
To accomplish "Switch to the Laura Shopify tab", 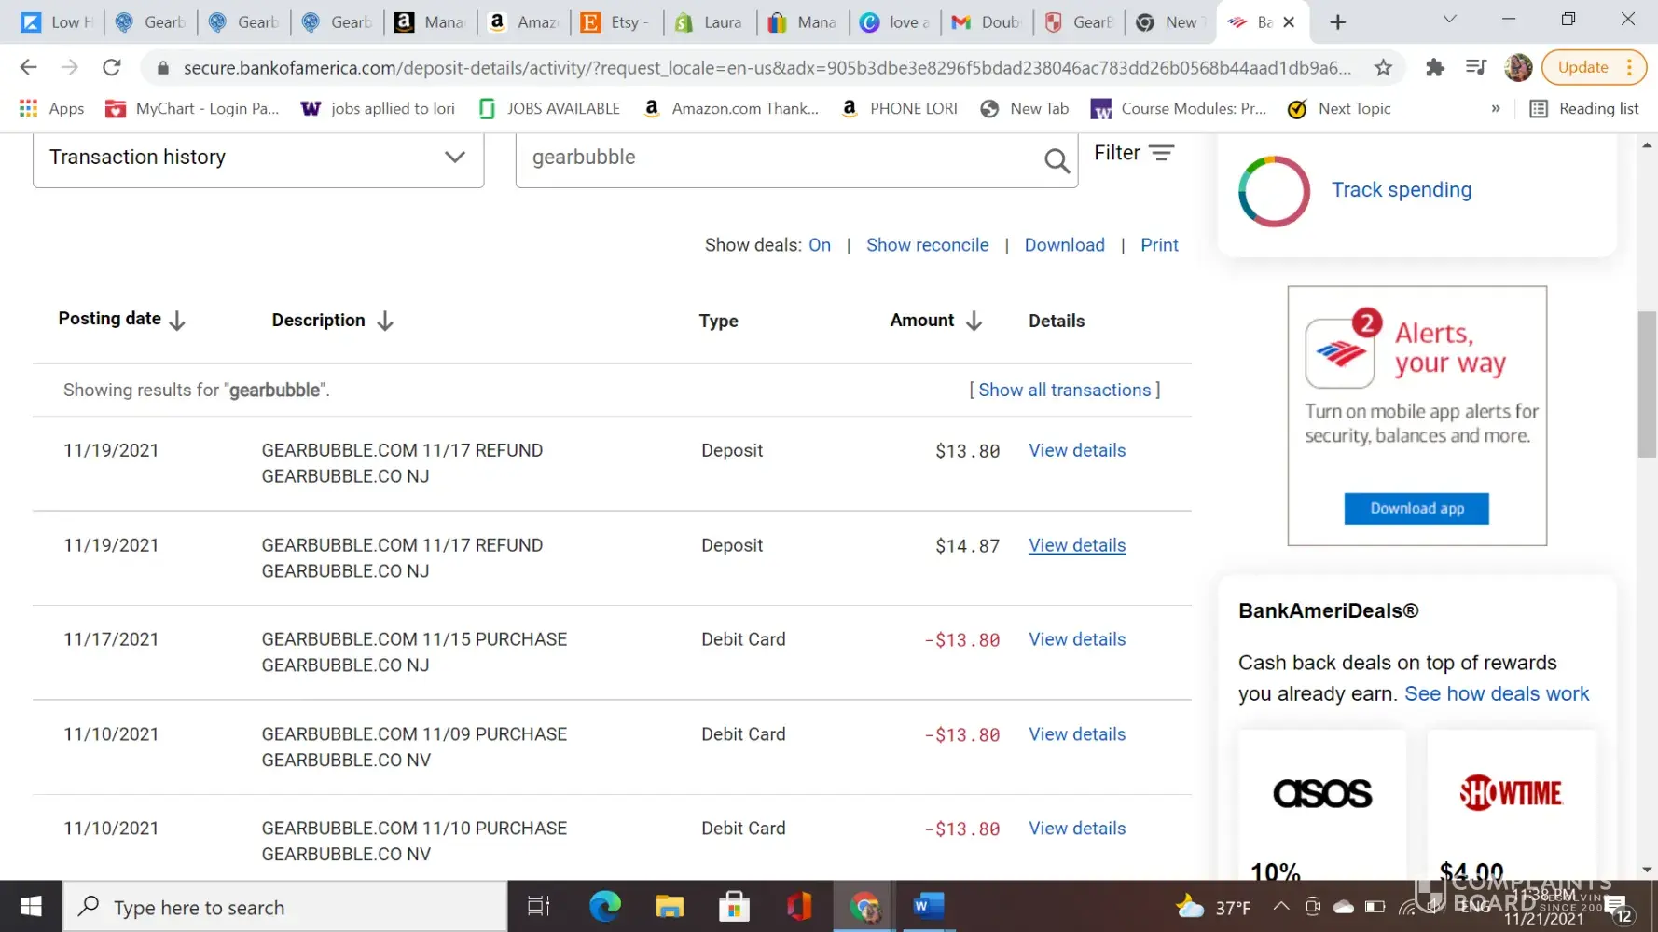I will (709, 22).
